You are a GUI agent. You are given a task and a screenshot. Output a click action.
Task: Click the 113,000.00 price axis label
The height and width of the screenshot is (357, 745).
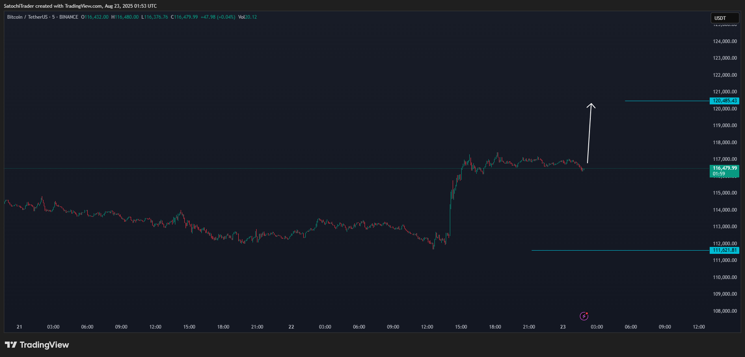point(725,227)
